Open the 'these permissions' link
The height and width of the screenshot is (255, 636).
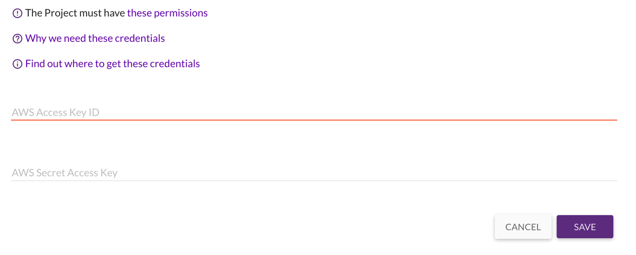coord(167,13)
